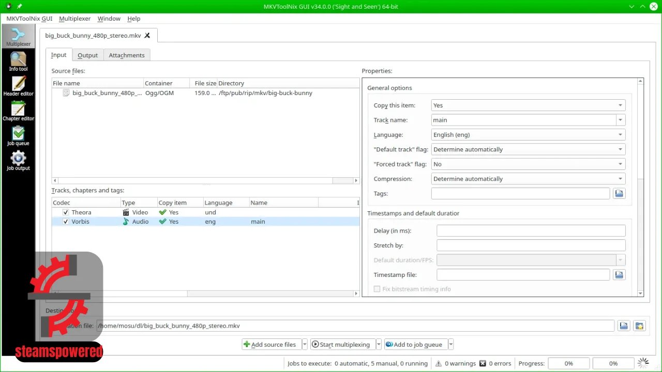Click the Container column header
Viewport: 662px width, 372px height.
[x=168, y=83]
